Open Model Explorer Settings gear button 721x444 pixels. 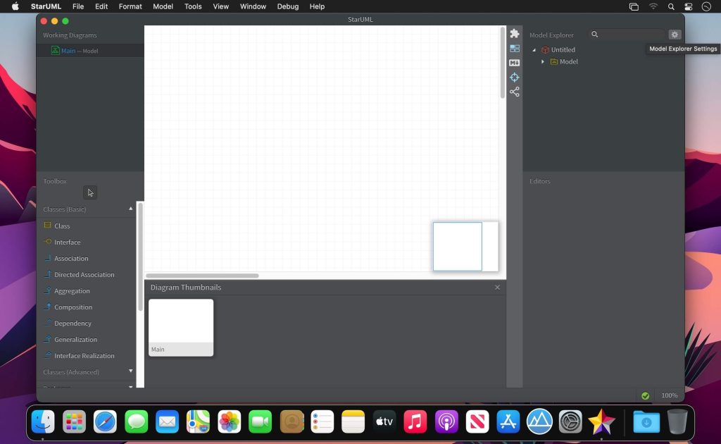point(675,35)
